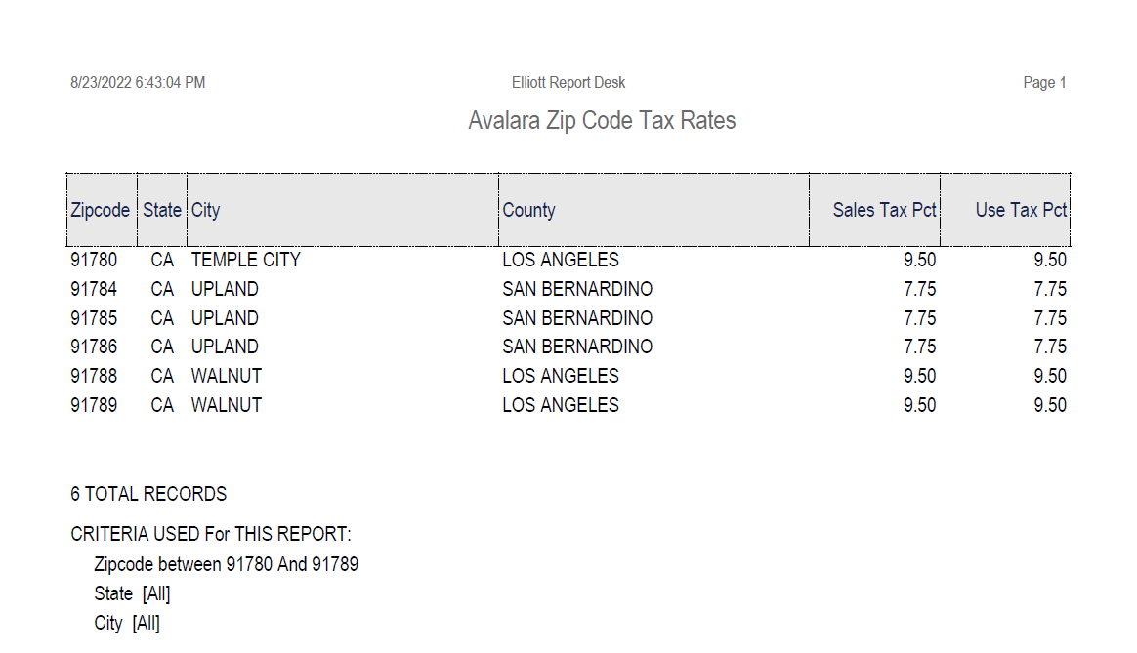Click Use Tax Pct 9.50 for 91789

[x=1050, y=405]
